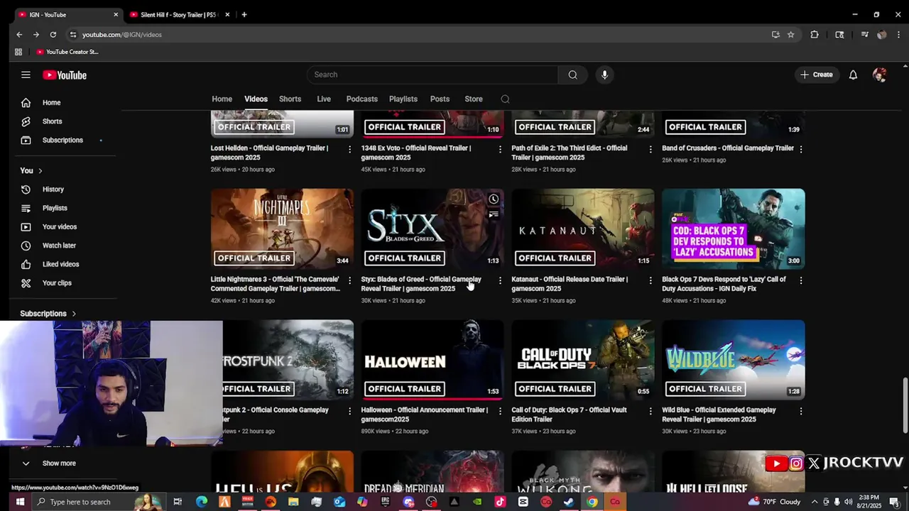Viewport: 909px width, 511px height.
Task: Switch to the Silent Hill f browser tab
Action: point(178,15)
